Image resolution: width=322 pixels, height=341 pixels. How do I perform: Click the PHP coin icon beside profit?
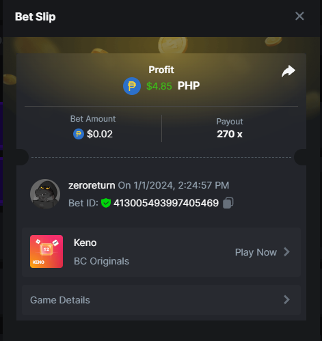(x=132, y=86)
